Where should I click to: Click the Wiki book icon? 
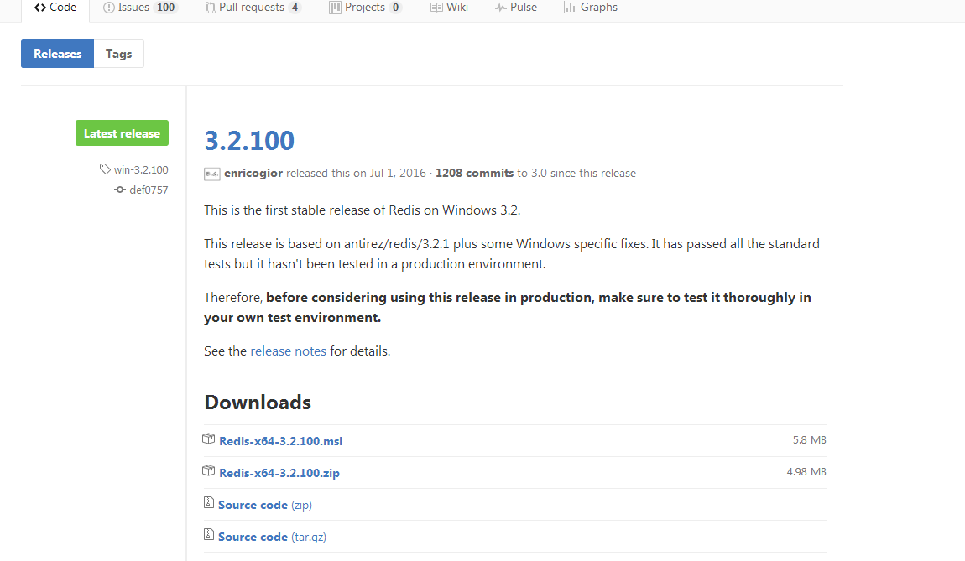pyautogui.click(x=436, y=8)
